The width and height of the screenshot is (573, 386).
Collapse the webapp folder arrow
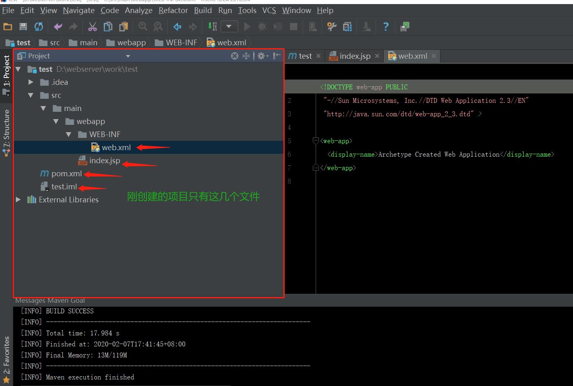[56, 122]
